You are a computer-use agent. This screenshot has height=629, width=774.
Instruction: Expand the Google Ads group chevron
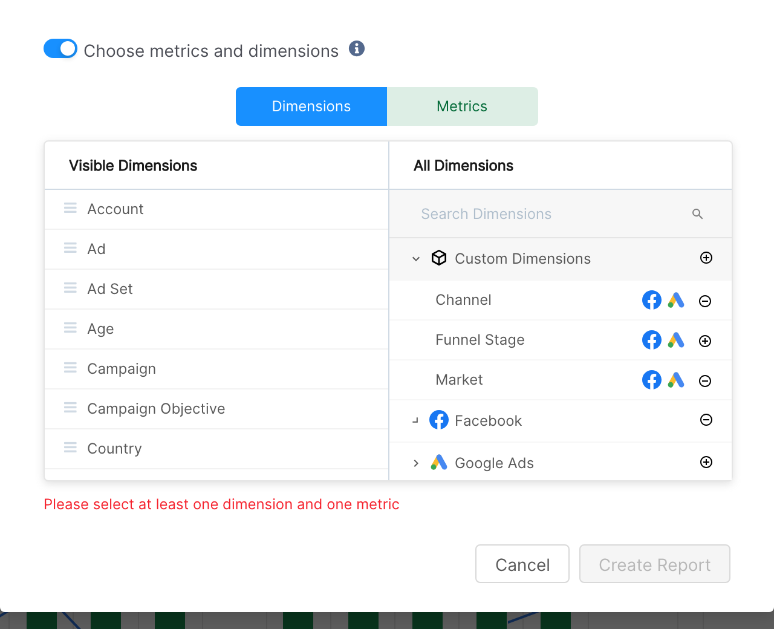coord(416,463)
